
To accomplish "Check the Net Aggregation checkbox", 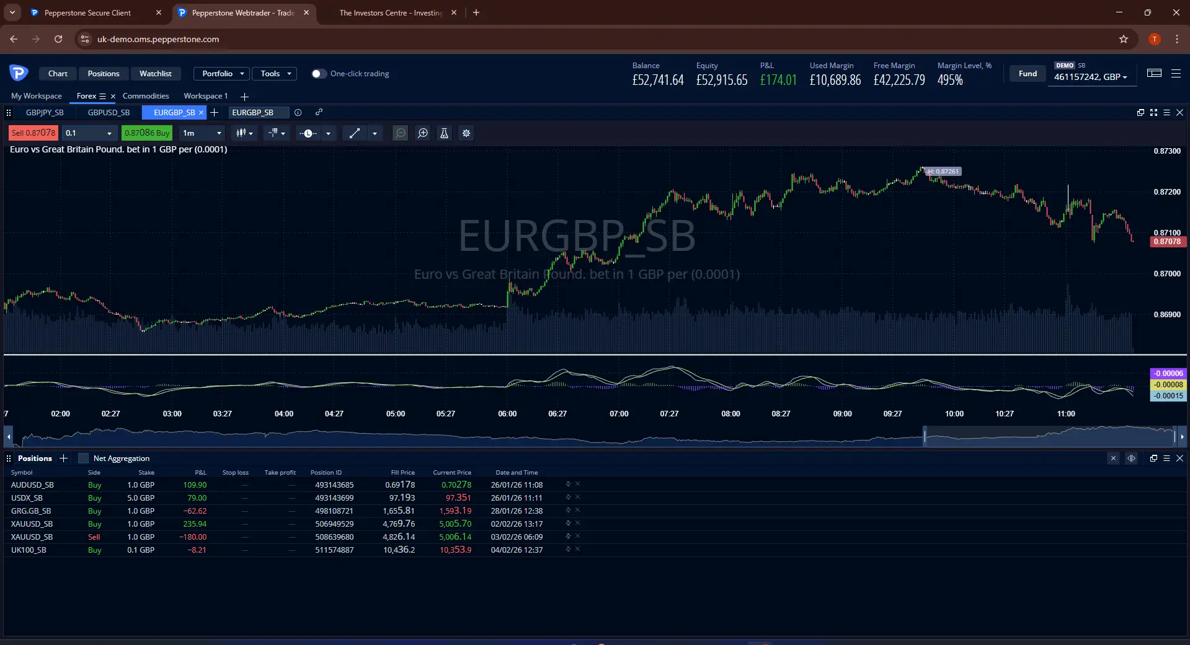I will [x=82, y=459].
